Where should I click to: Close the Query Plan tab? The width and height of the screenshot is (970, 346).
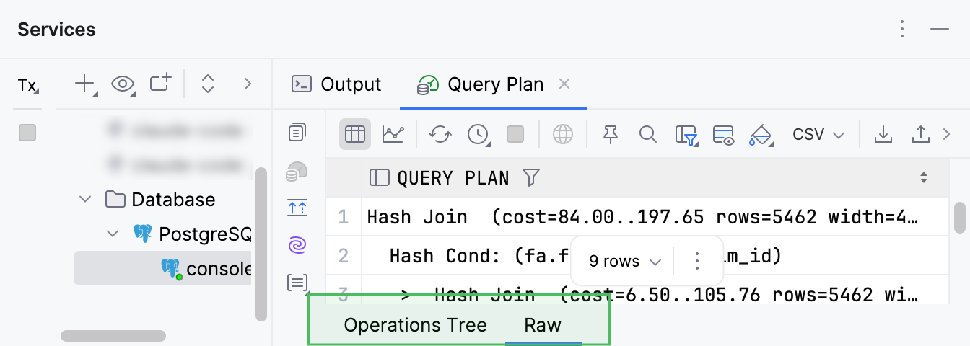pos(564,84)
